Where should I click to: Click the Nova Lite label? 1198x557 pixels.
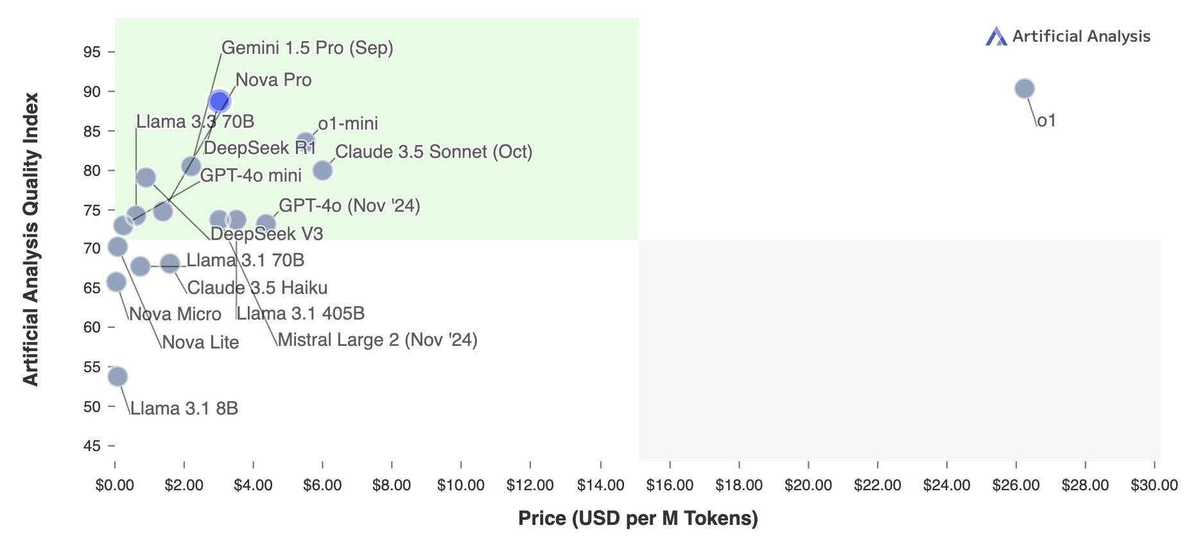pos(200,342)
